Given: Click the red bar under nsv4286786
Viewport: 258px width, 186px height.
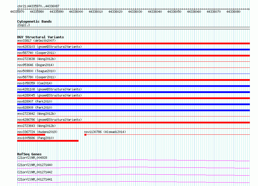Looking at the screenshot, I should (x=133, y=123).
